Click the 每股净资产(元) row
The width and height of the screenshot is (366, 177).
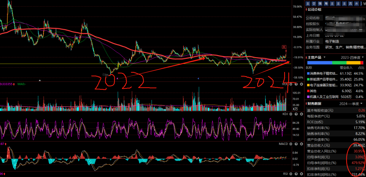pyautogui.click(x=335, y=116)
